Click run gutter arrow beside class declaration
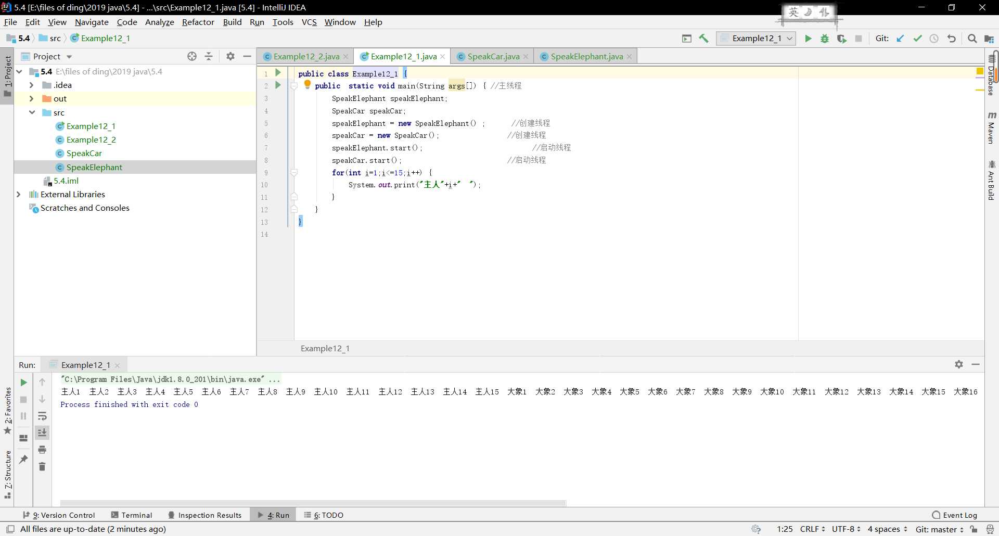This screenshot has height=536, width=999. coord(278,73)
